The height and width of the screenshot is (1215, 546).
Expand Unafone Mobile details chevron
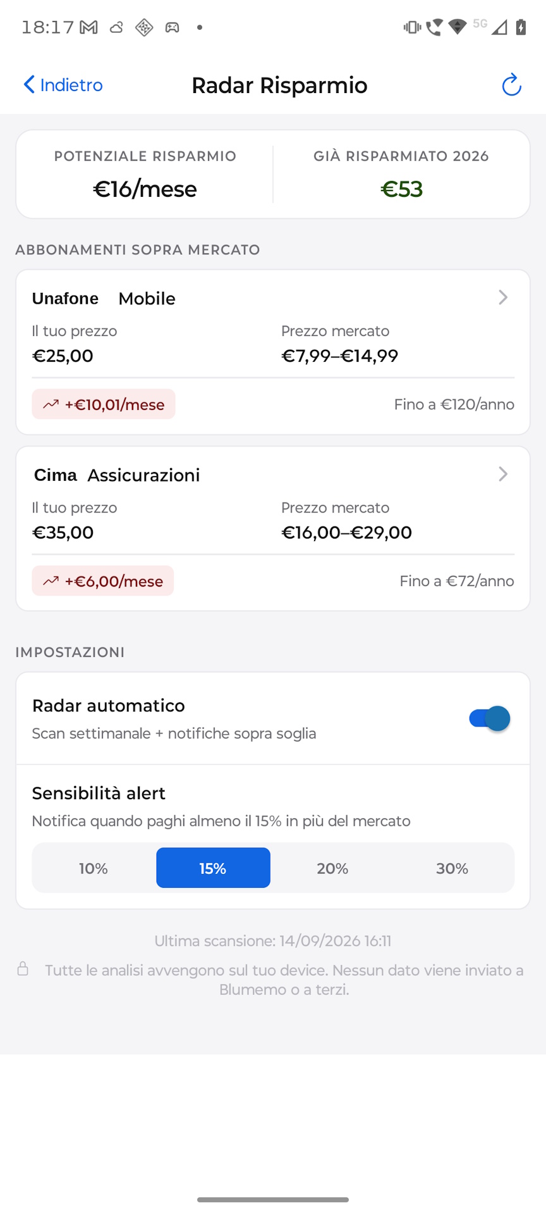click(x=503, y=297)
